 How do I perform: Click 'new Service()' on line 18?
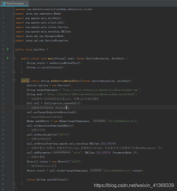point(61,85)
